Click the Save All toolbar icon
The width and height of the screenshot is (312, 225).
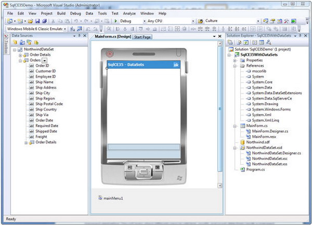[45, 21]
